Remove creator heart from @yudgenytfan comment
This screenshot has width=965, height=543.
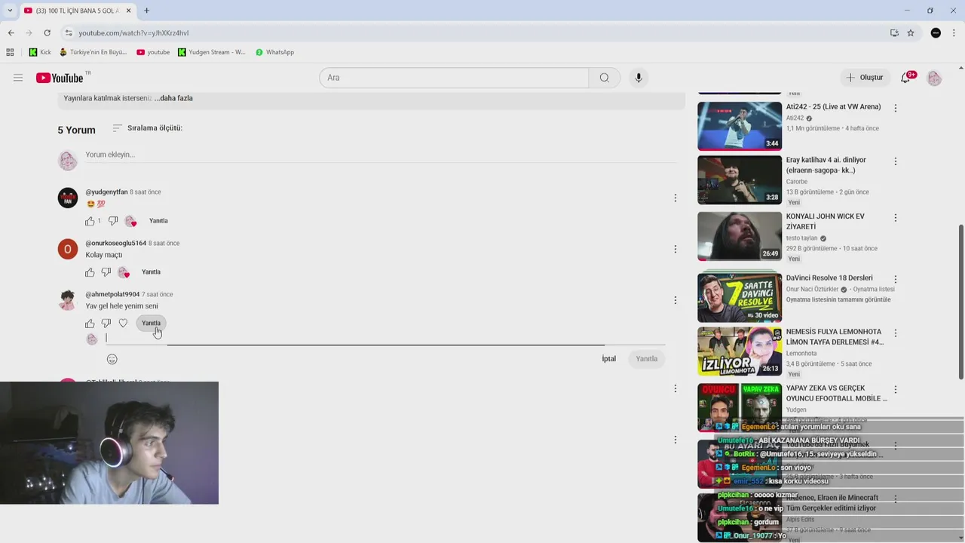point(130,221)
